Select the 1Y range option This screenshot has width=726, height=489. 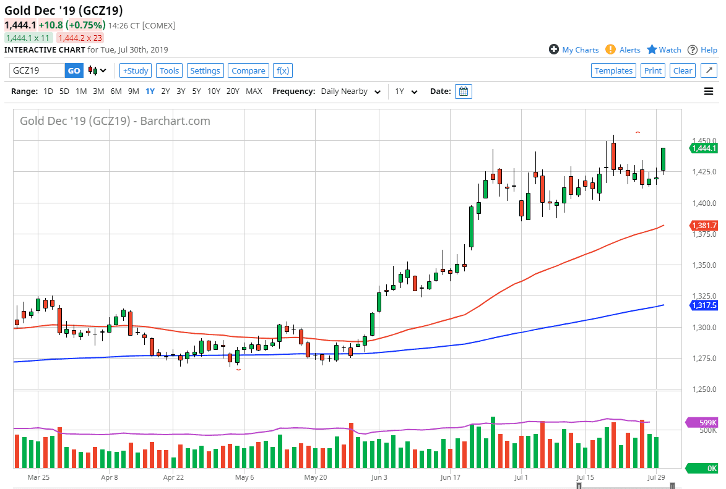[150, 91]
